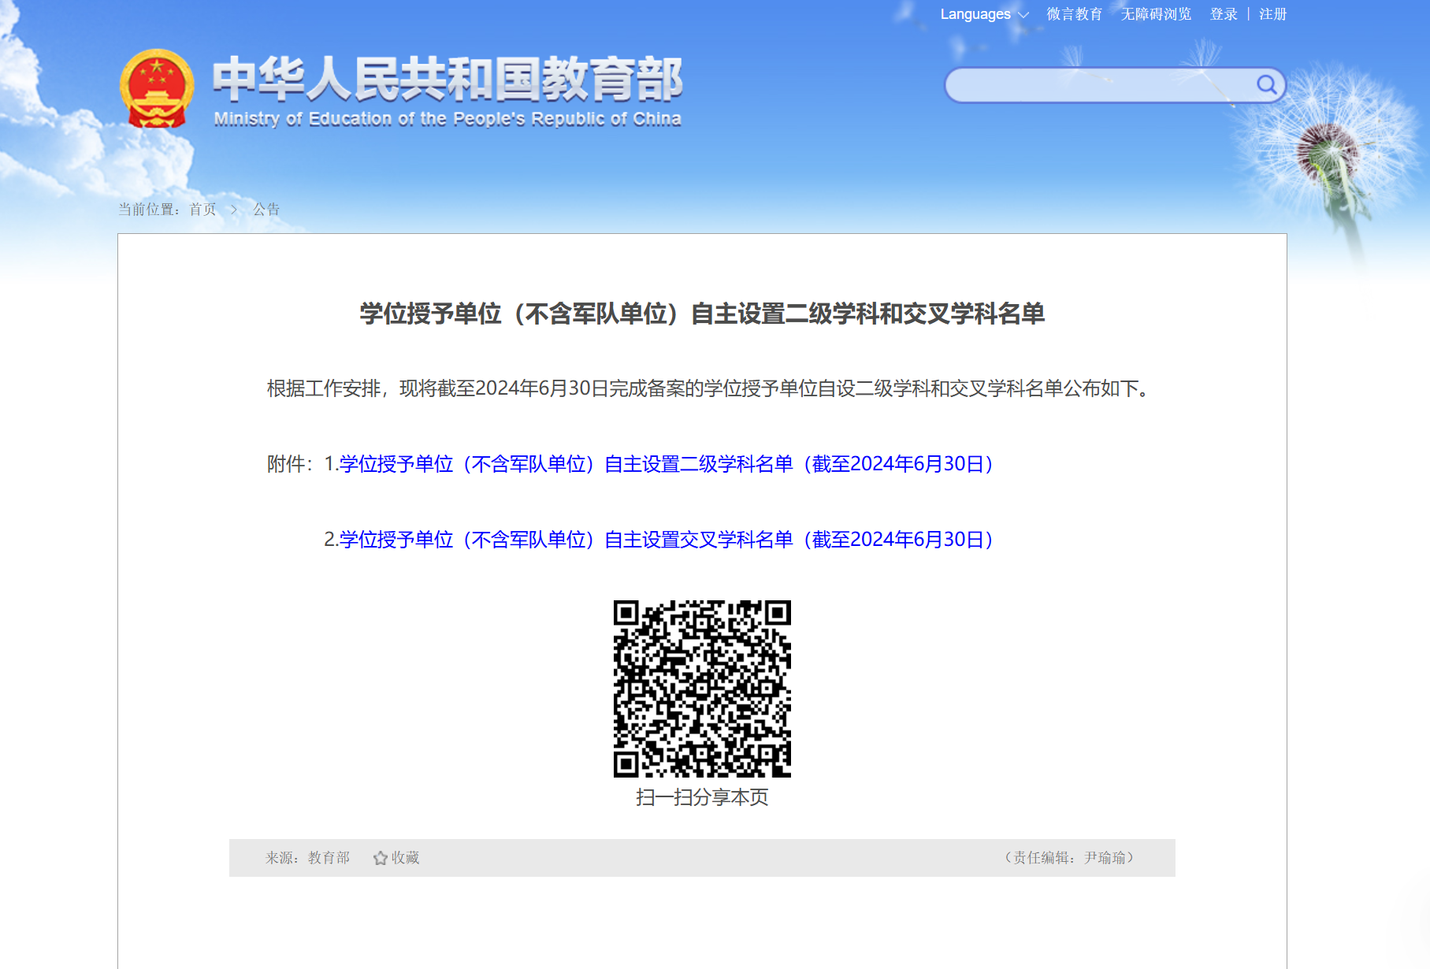1430x969 pixels.
Task: Click the article headline text
Action: coord(702,314)
